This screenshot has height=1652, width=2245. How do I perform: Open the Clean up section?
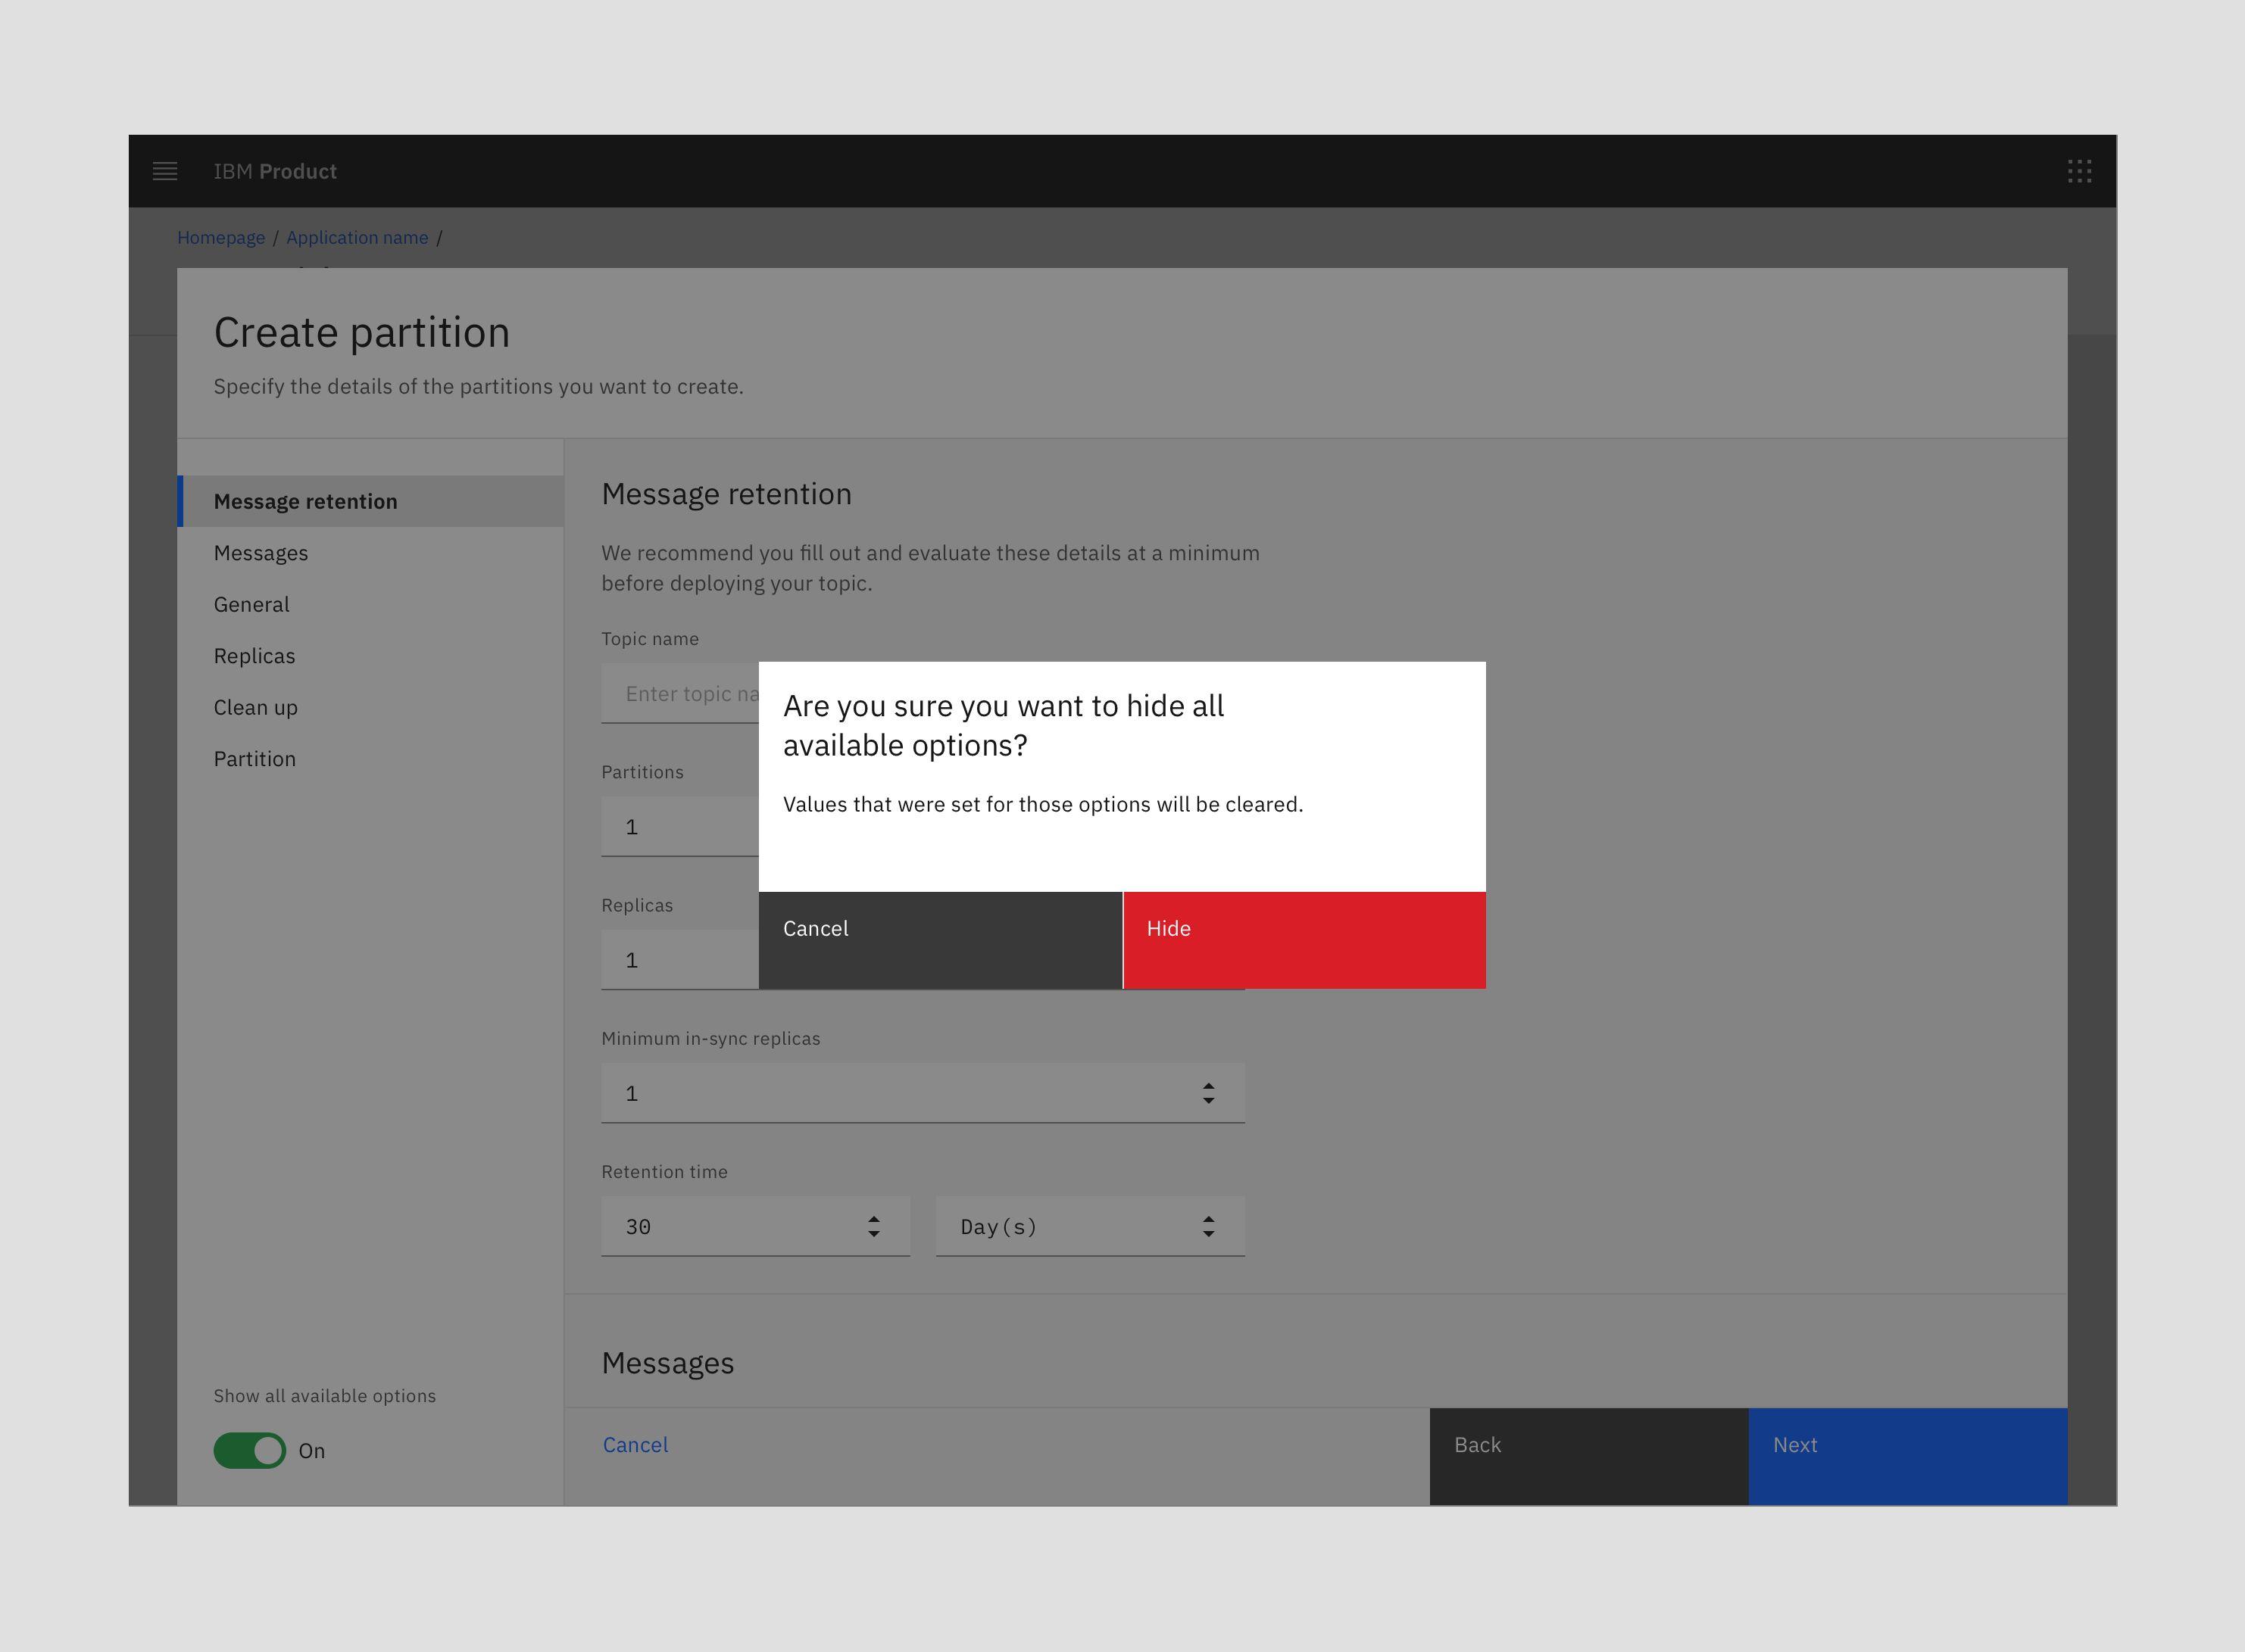(x=255, y=707)
